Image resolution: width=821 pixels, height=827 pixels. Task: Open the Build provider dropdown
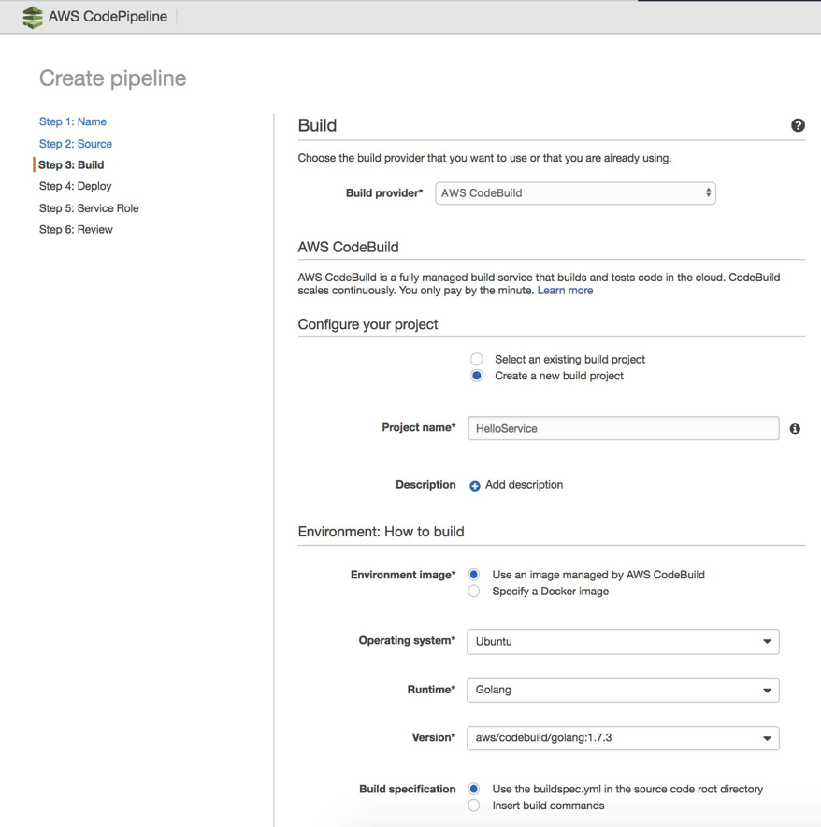click(x=575, y=193)
